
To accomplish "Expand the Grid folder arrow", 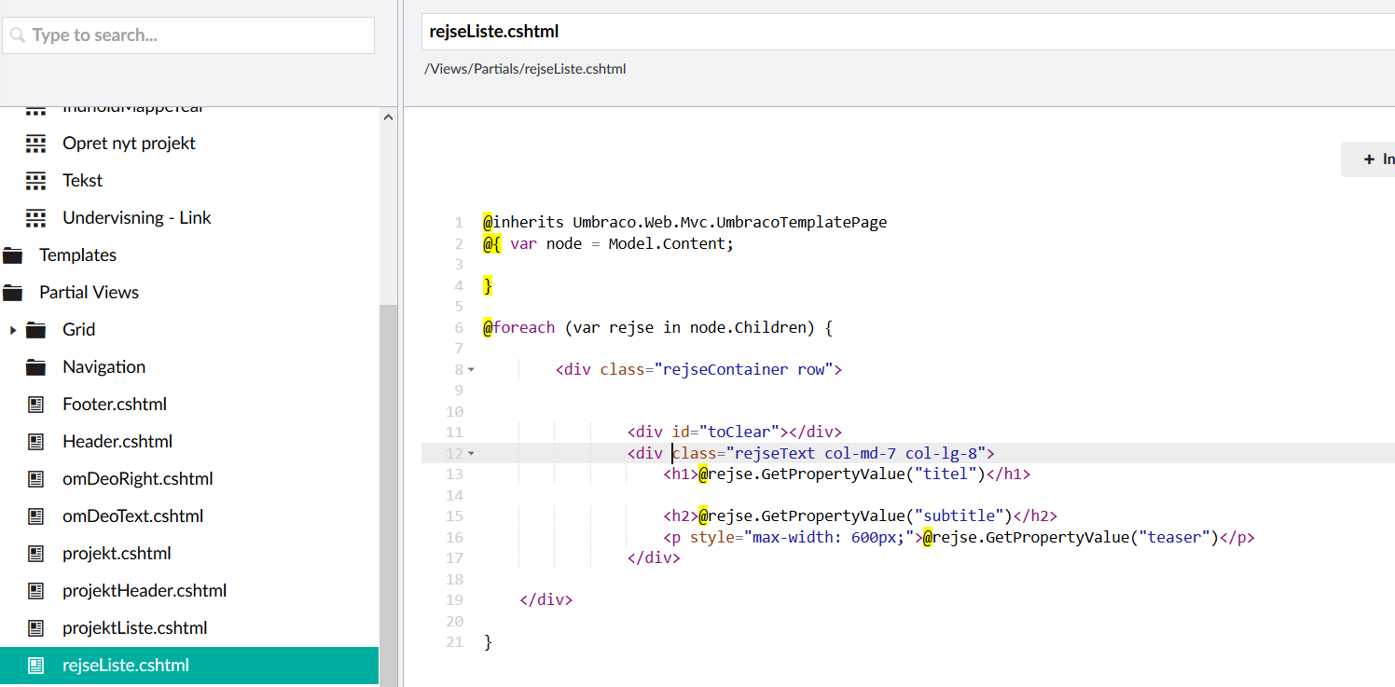I will click(x=12, y=330).
